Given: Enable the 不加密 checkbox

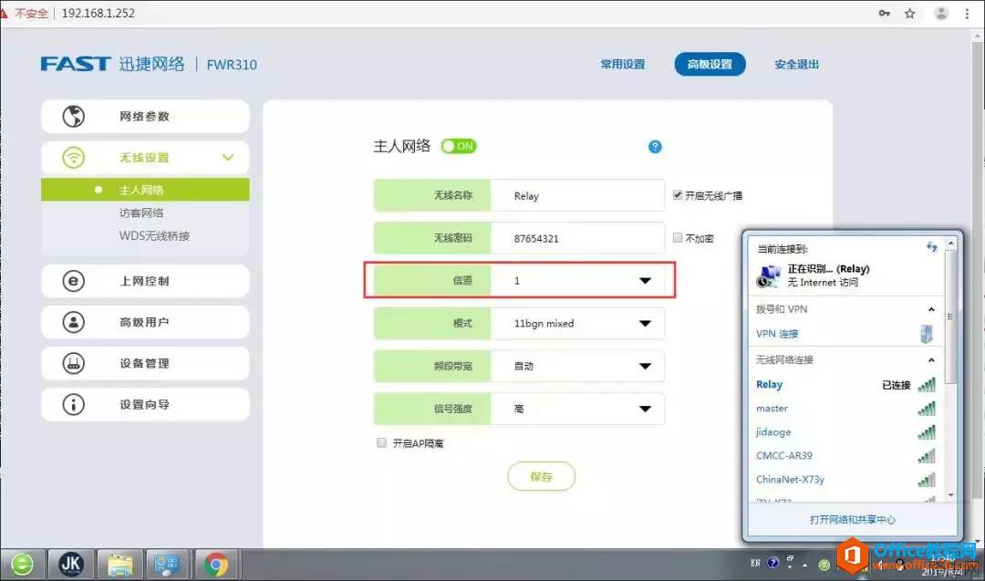Looking at the screenshot, I should [x=678, y=238].
